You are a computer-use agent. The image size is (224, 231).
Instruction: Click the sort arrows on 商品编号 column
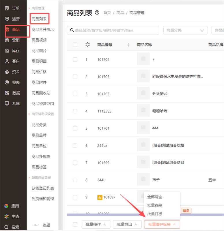pyautogui.click(x=128, y=45)
